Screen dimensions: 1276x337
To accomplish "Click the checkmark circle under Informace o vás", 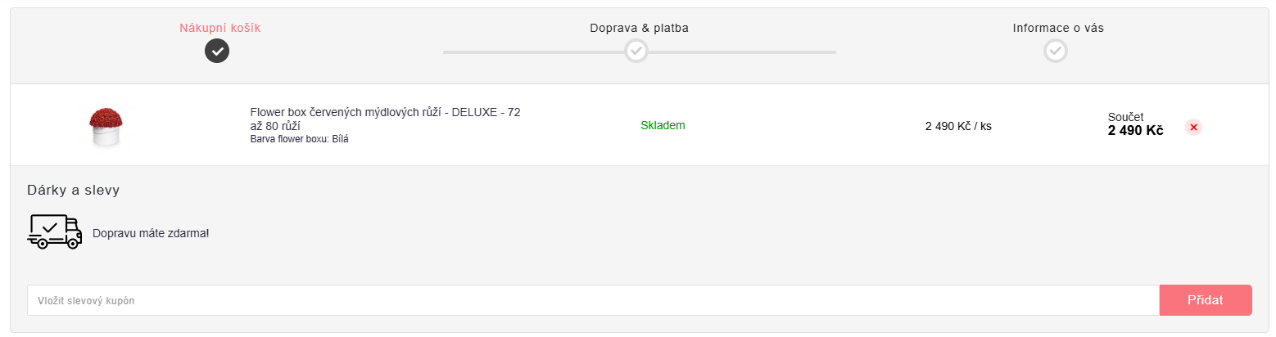I will 1056,52.
